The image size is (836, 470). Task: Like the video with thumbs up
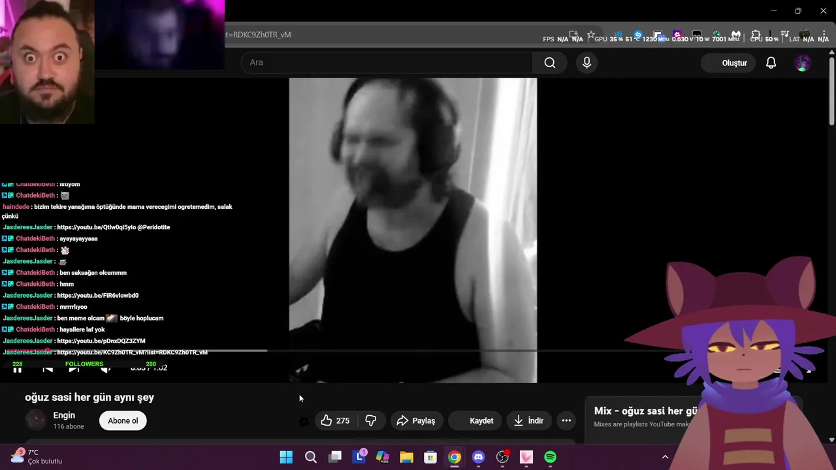pos(334,421)
